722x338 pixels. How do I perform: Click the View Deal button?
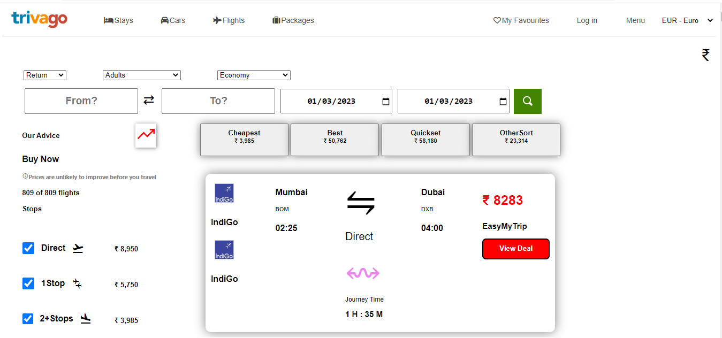coord(515,249)
